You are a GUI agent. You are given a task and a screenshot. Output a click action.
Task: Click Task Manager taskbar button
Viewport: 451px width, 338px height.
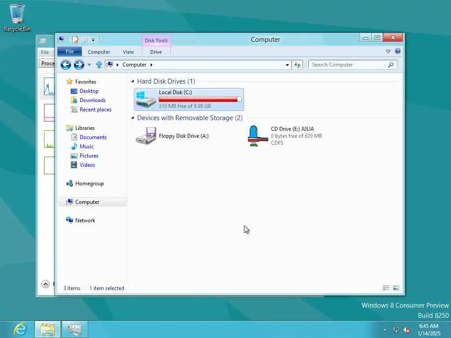(75, 329)
